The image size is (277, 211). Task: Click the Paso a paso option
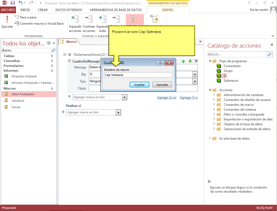[26, 17]
